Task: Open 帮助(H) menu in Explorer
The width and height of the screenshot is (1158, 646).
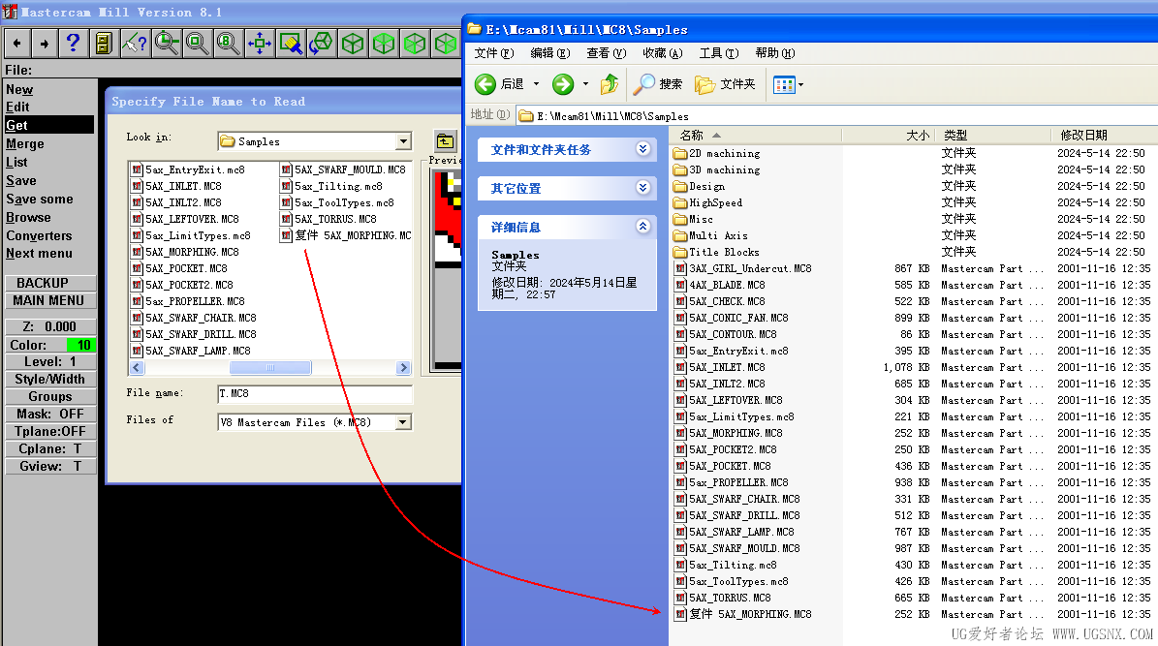Action: tap(774, 53)
